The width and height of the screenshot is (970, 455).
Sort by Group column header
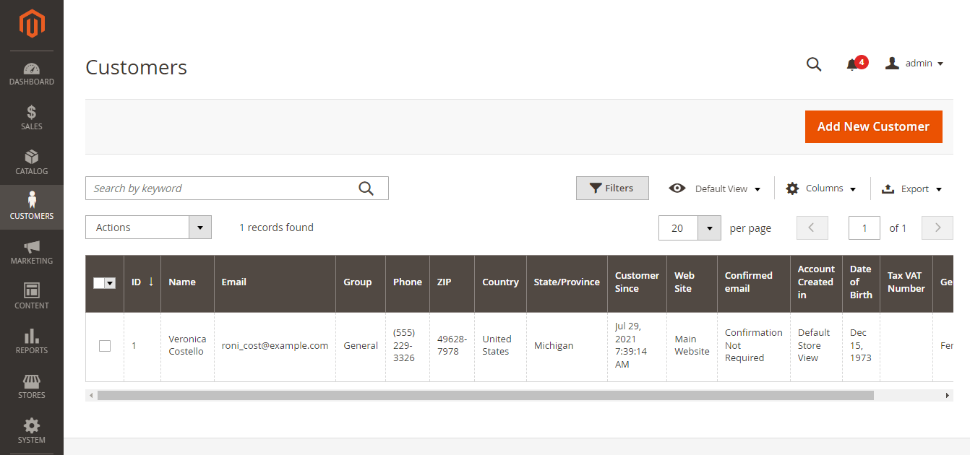point(361,282)
